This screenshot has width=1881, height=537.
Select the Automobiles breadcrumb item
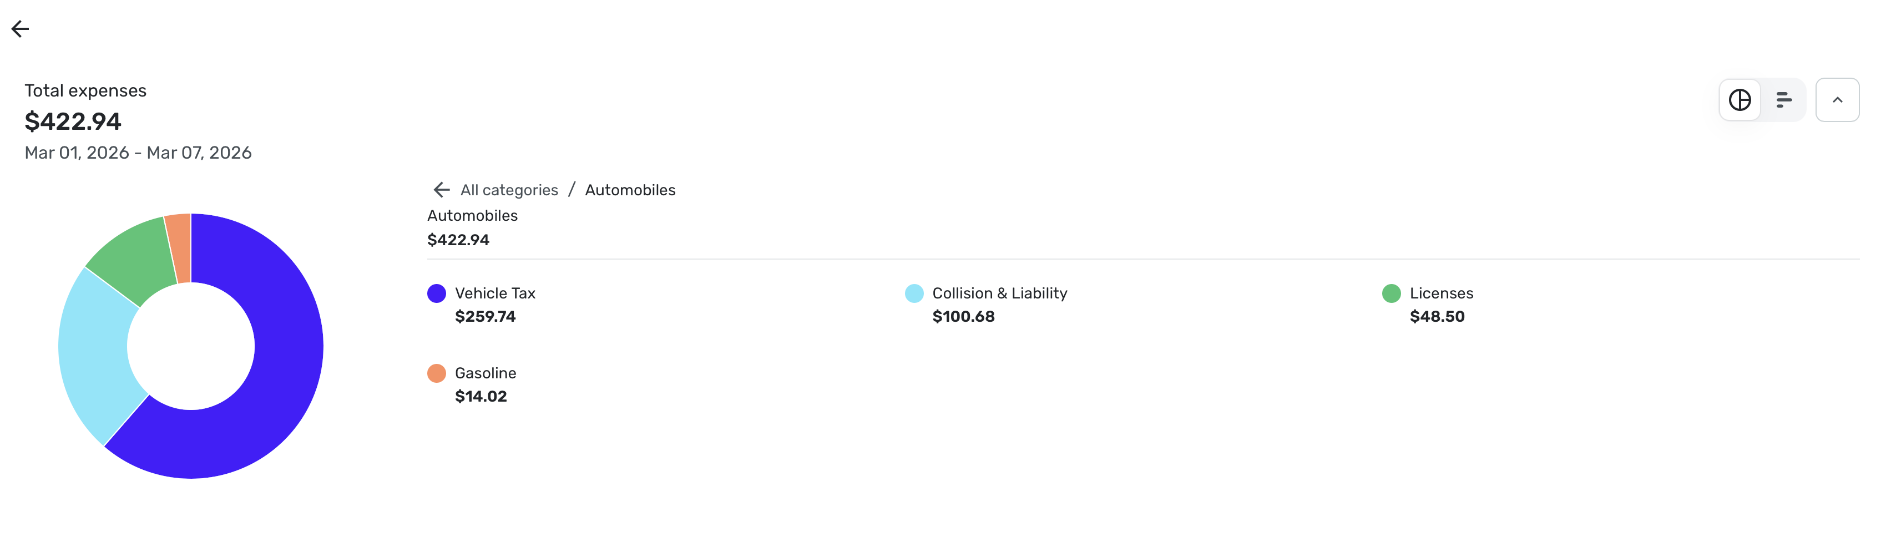pyautogui.click(x=629, y=190)
